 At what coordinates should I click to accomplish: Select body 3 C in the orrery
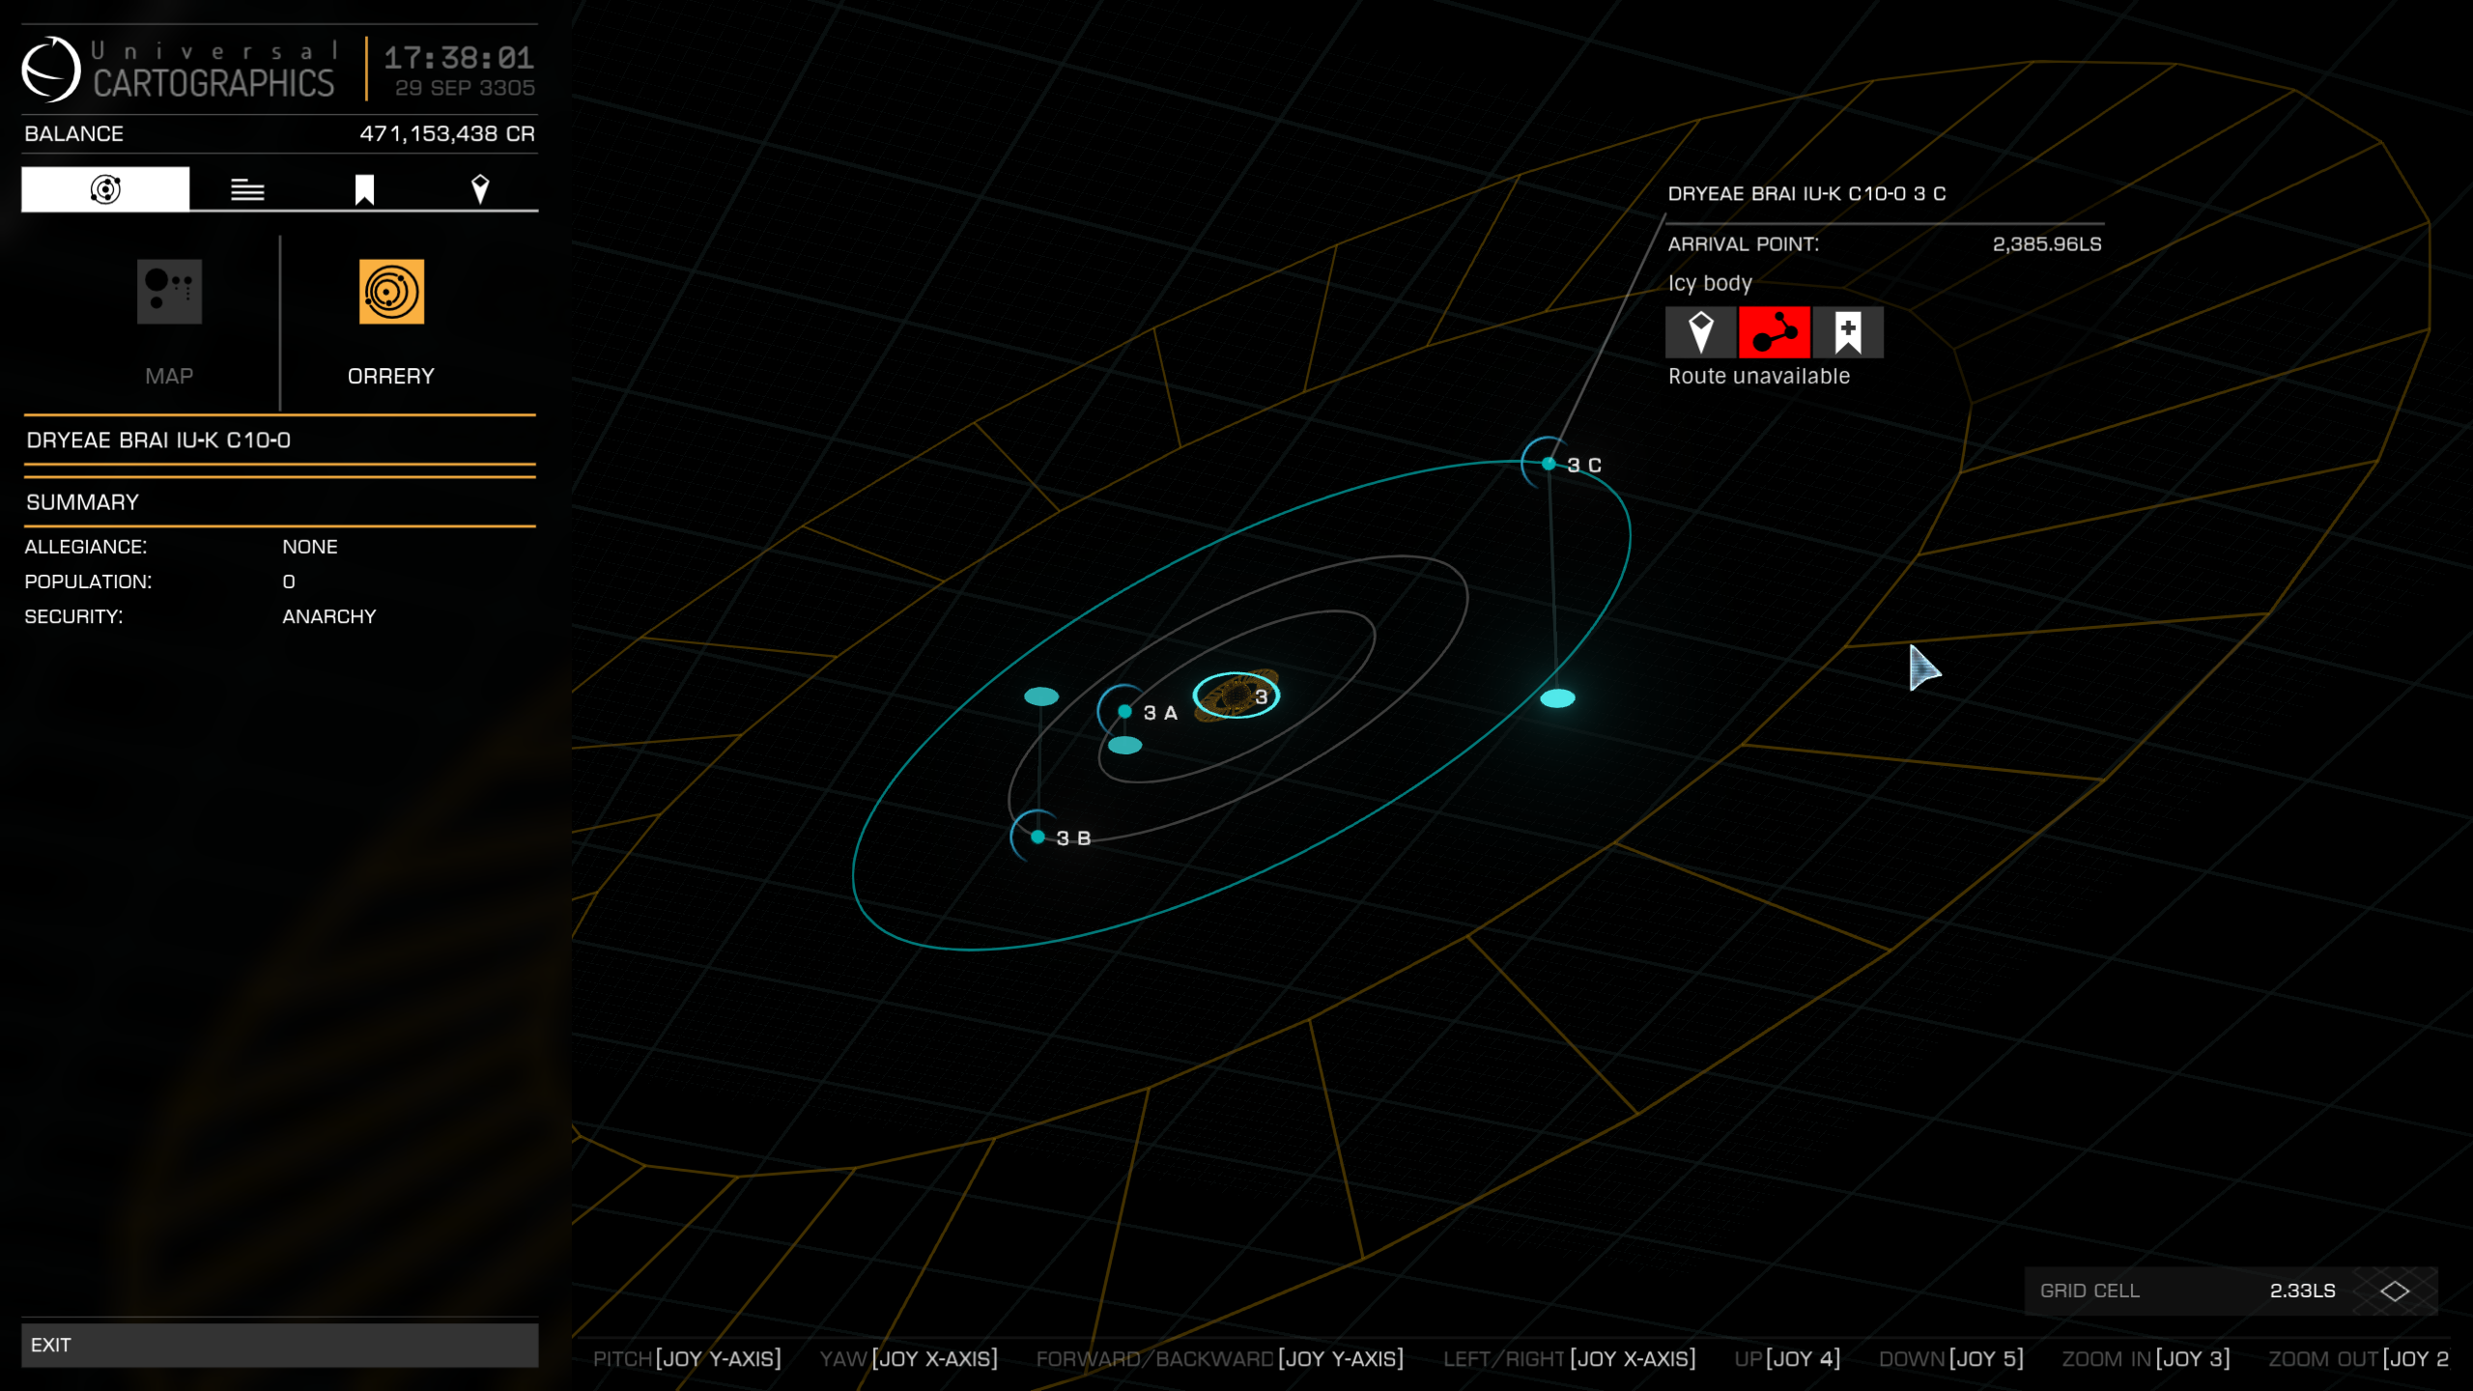pos(1549,464)
